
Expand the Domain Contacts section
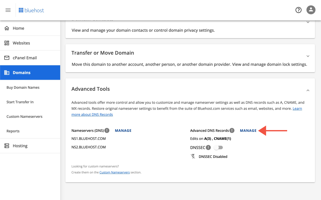click(308, 22)
